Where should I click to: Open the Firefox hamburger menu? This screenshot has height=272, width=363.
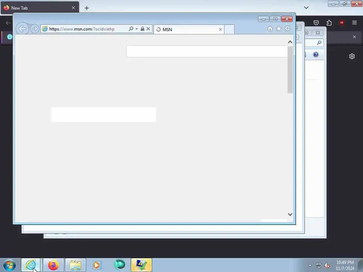354,22
